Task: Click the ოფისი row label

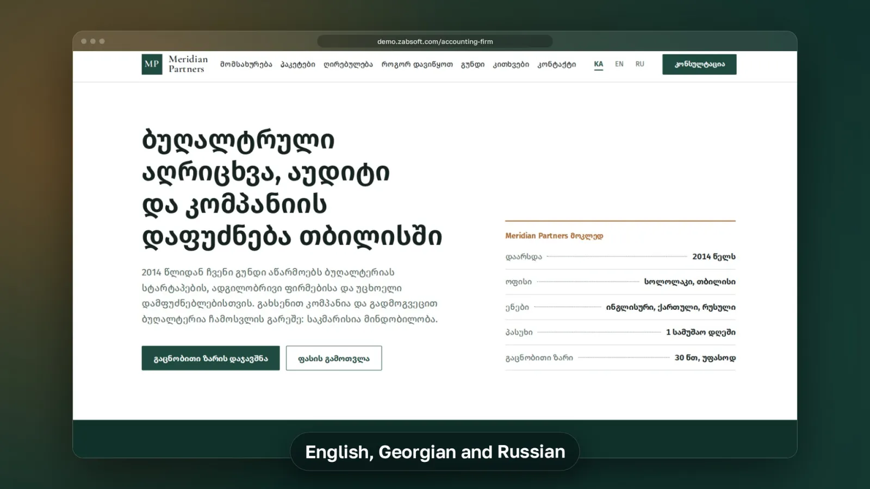Action: coord(519,281)
